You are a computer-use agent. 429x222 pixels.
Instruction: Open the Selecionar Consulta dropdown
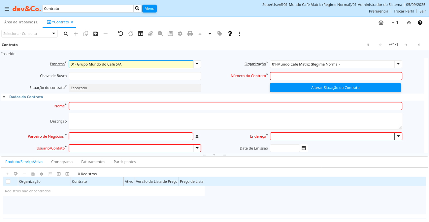click(53, 34)
